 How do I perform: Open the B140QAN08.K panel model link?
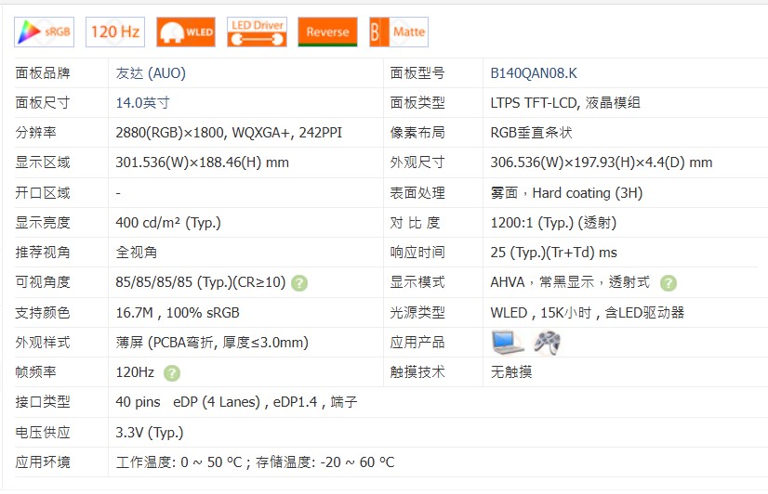534,73
